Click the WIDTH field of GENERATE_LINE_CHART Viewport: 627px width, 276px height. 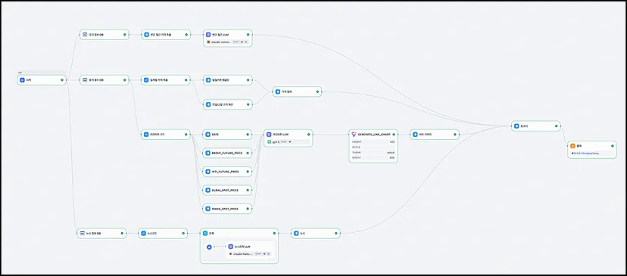[x=373, y=158]
